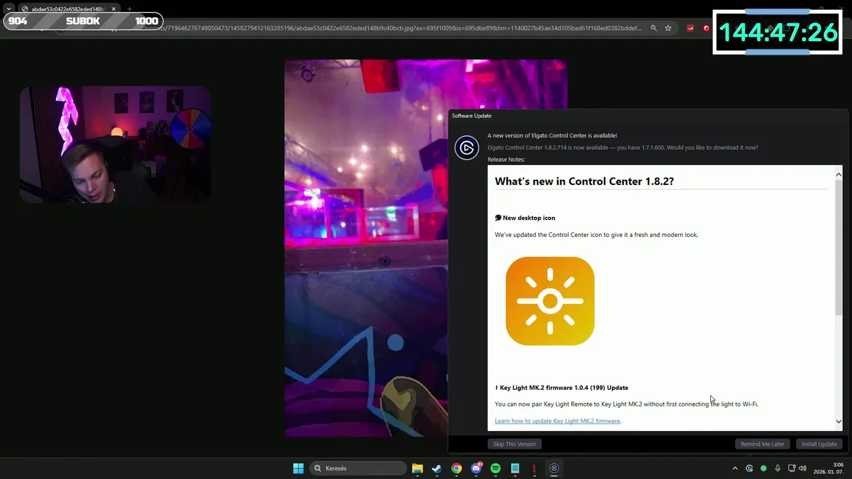Open Google Chrome from the taskbar
The image size is (852, 479).
(457, 468)
